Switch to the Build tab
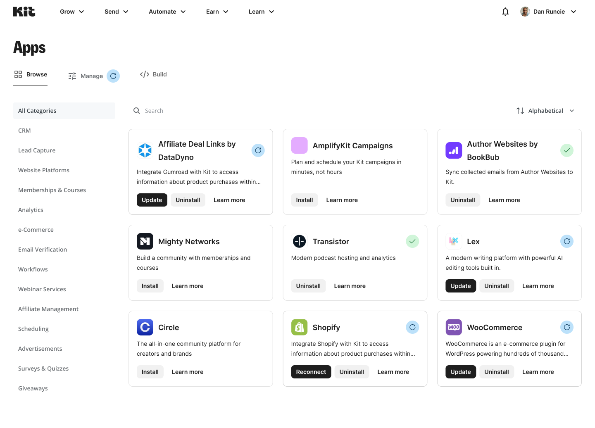 pyautogui.click(x=153, y=74)
